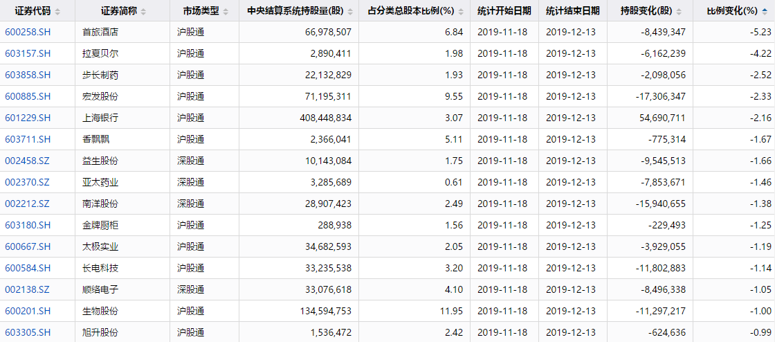Viewport: 775px width, 342px height.
Task: Click the 首旅酒店 name cell
Action: (122, 32)
